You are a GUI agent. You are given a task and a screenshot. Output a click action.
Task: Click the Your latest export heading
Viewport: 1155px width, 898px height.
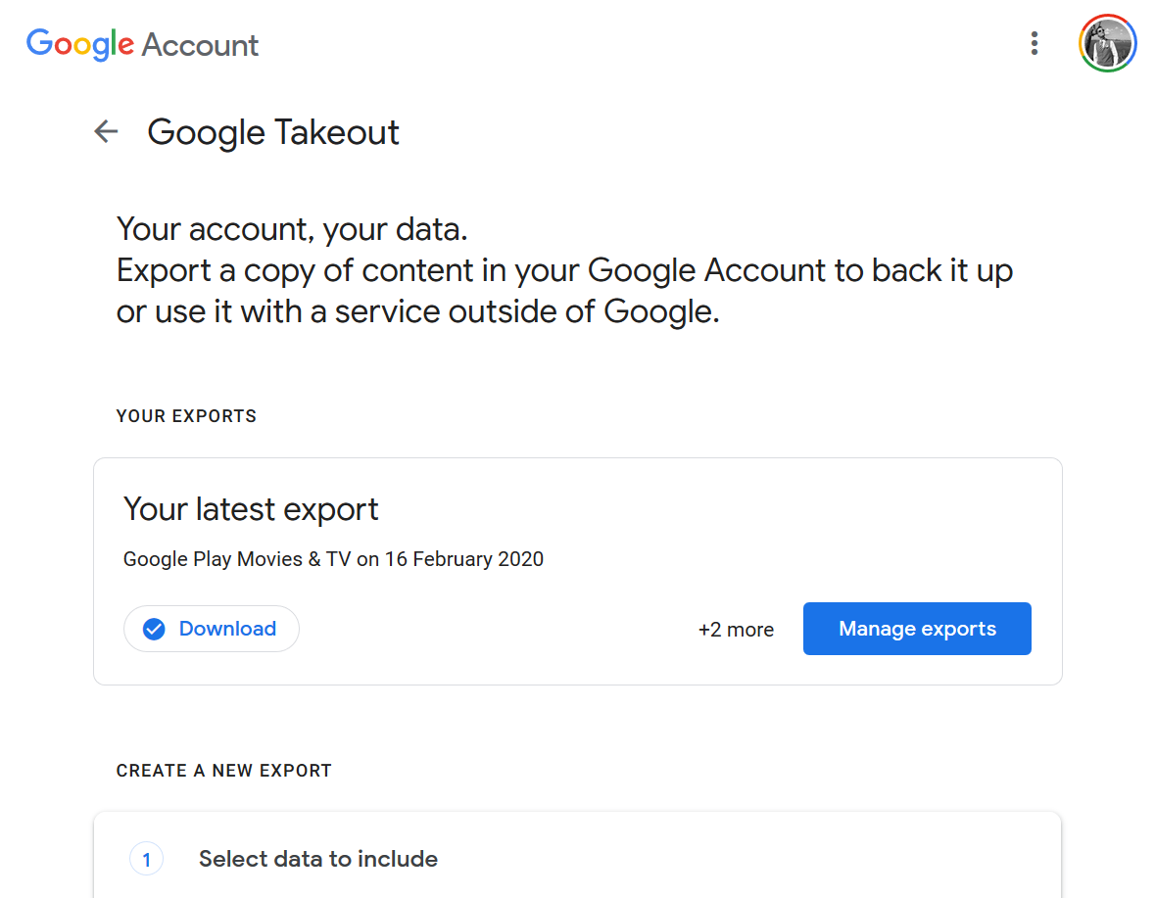(251, 509)
